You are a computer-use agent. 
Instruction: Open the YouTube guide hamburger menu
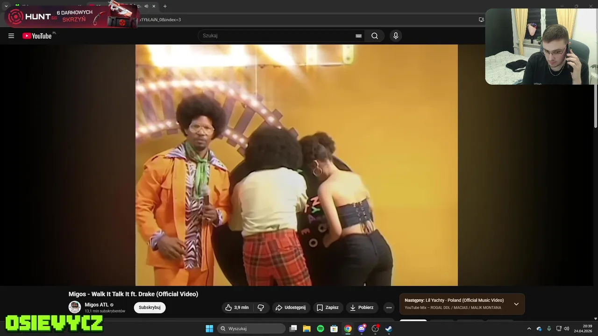[x=11, y=36]
